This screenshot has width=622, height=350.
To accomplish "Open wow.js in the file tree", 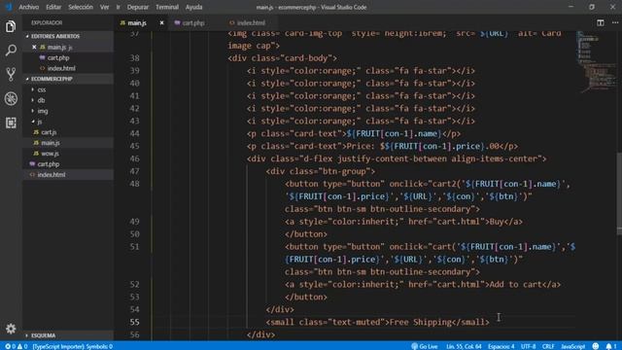I will click(50, 154).
